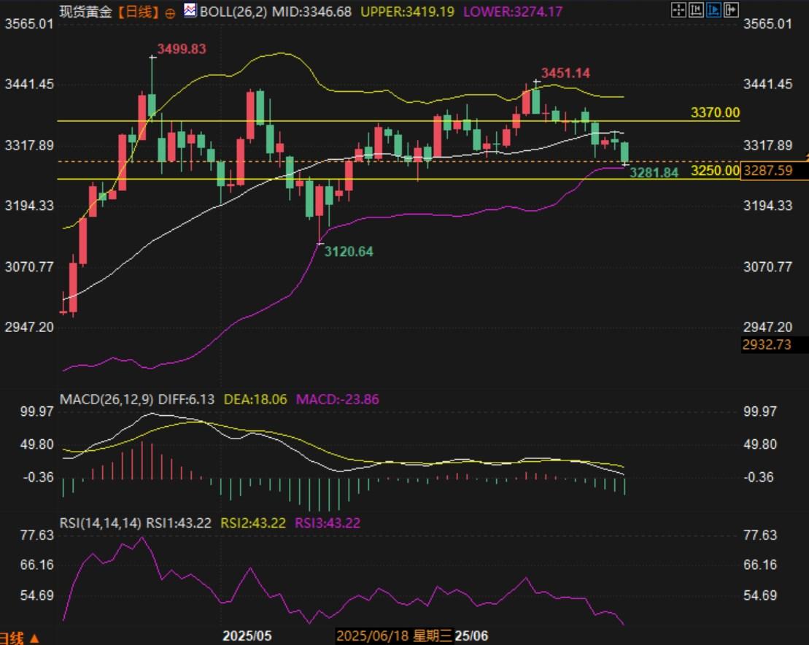The image size is (809, 645).
Task: Click the DEA:18.06 value
Action: click(255, 399)
